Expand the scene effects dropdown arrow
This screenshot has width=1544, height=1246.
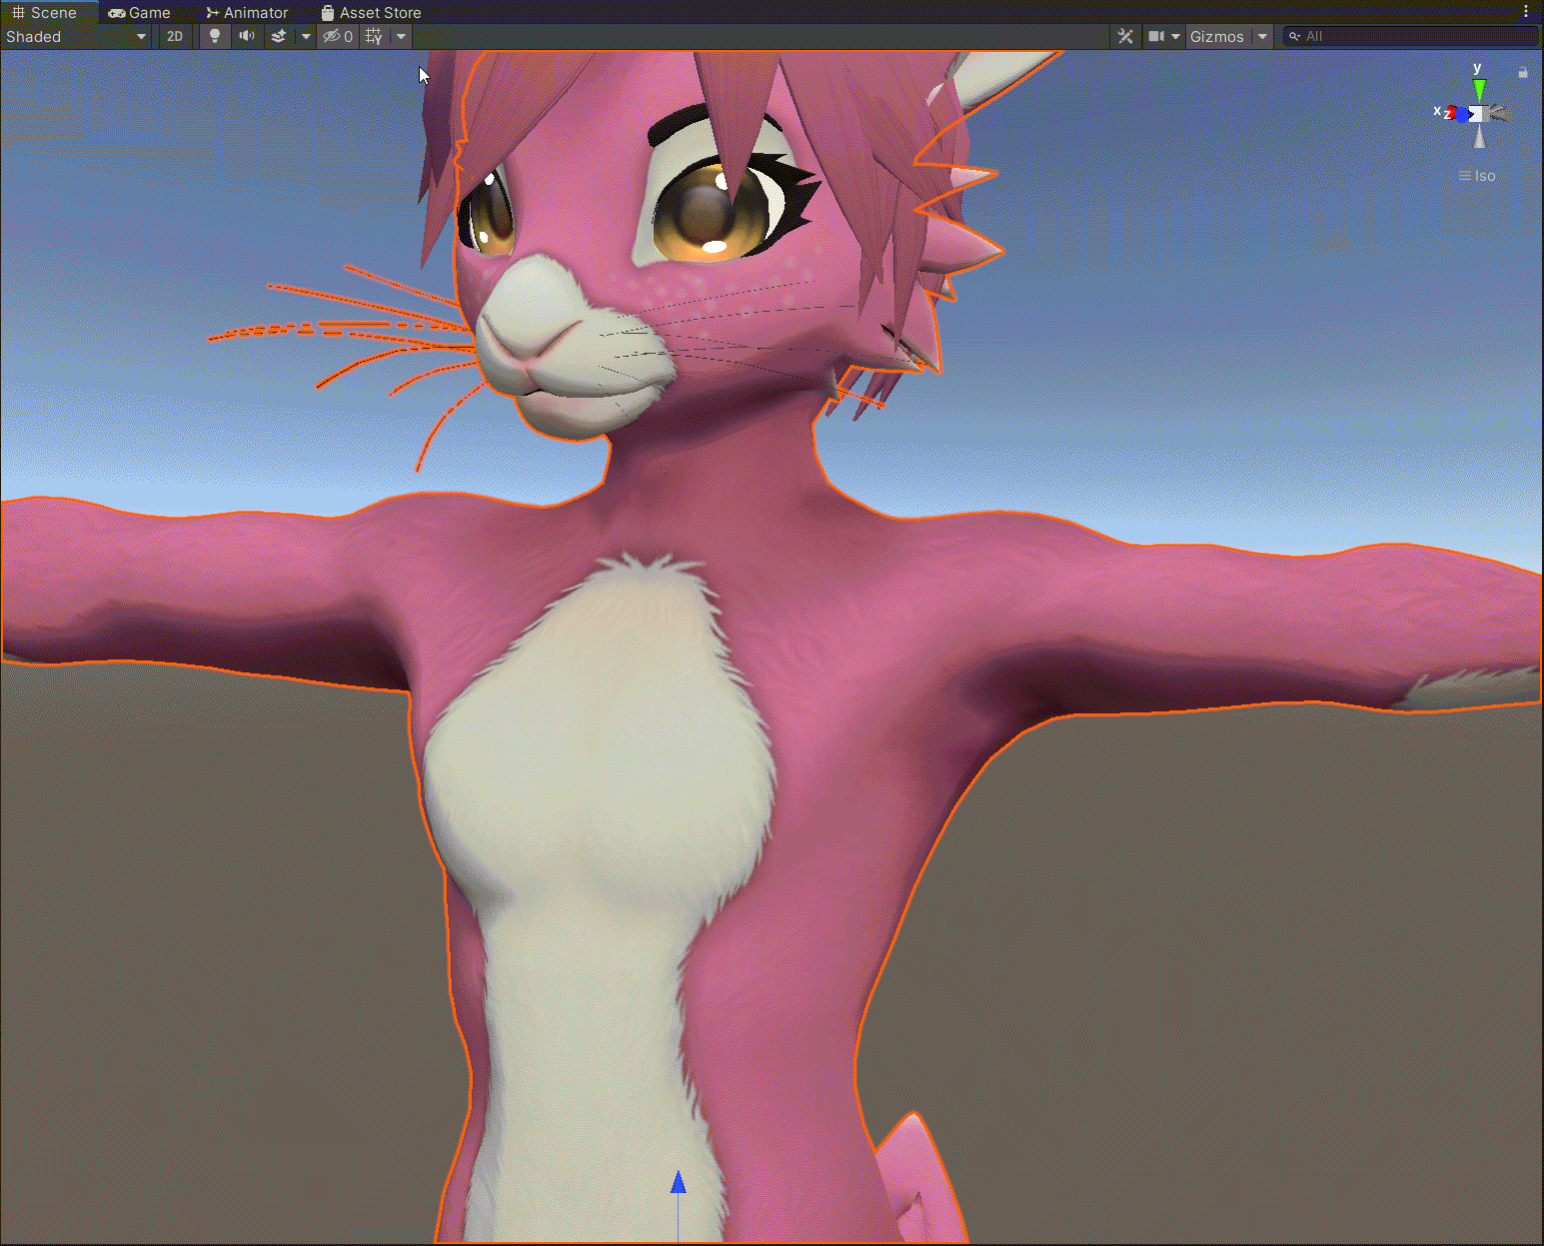(x=306, y=37)
